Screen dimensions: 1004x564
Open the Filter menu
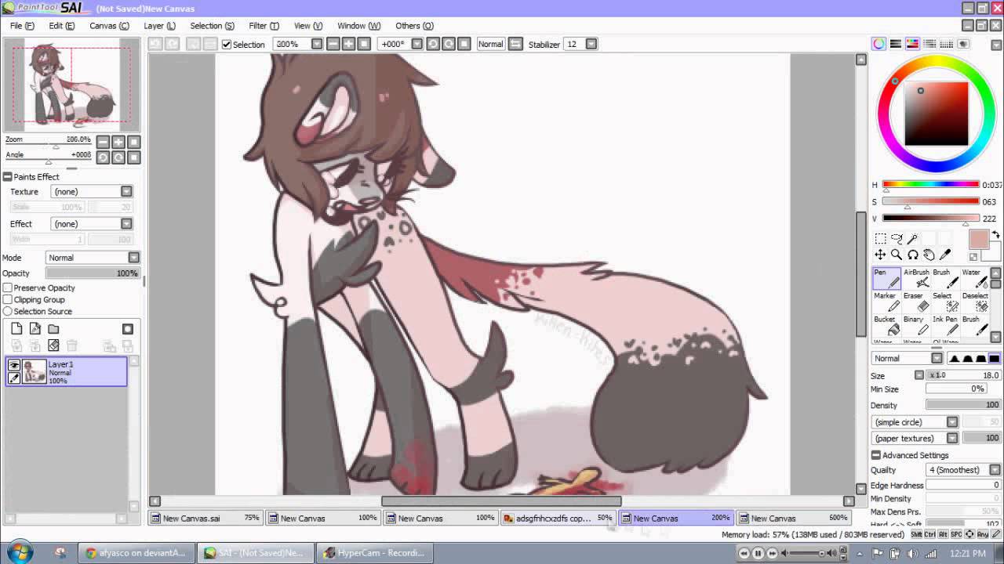coord(263,26)
